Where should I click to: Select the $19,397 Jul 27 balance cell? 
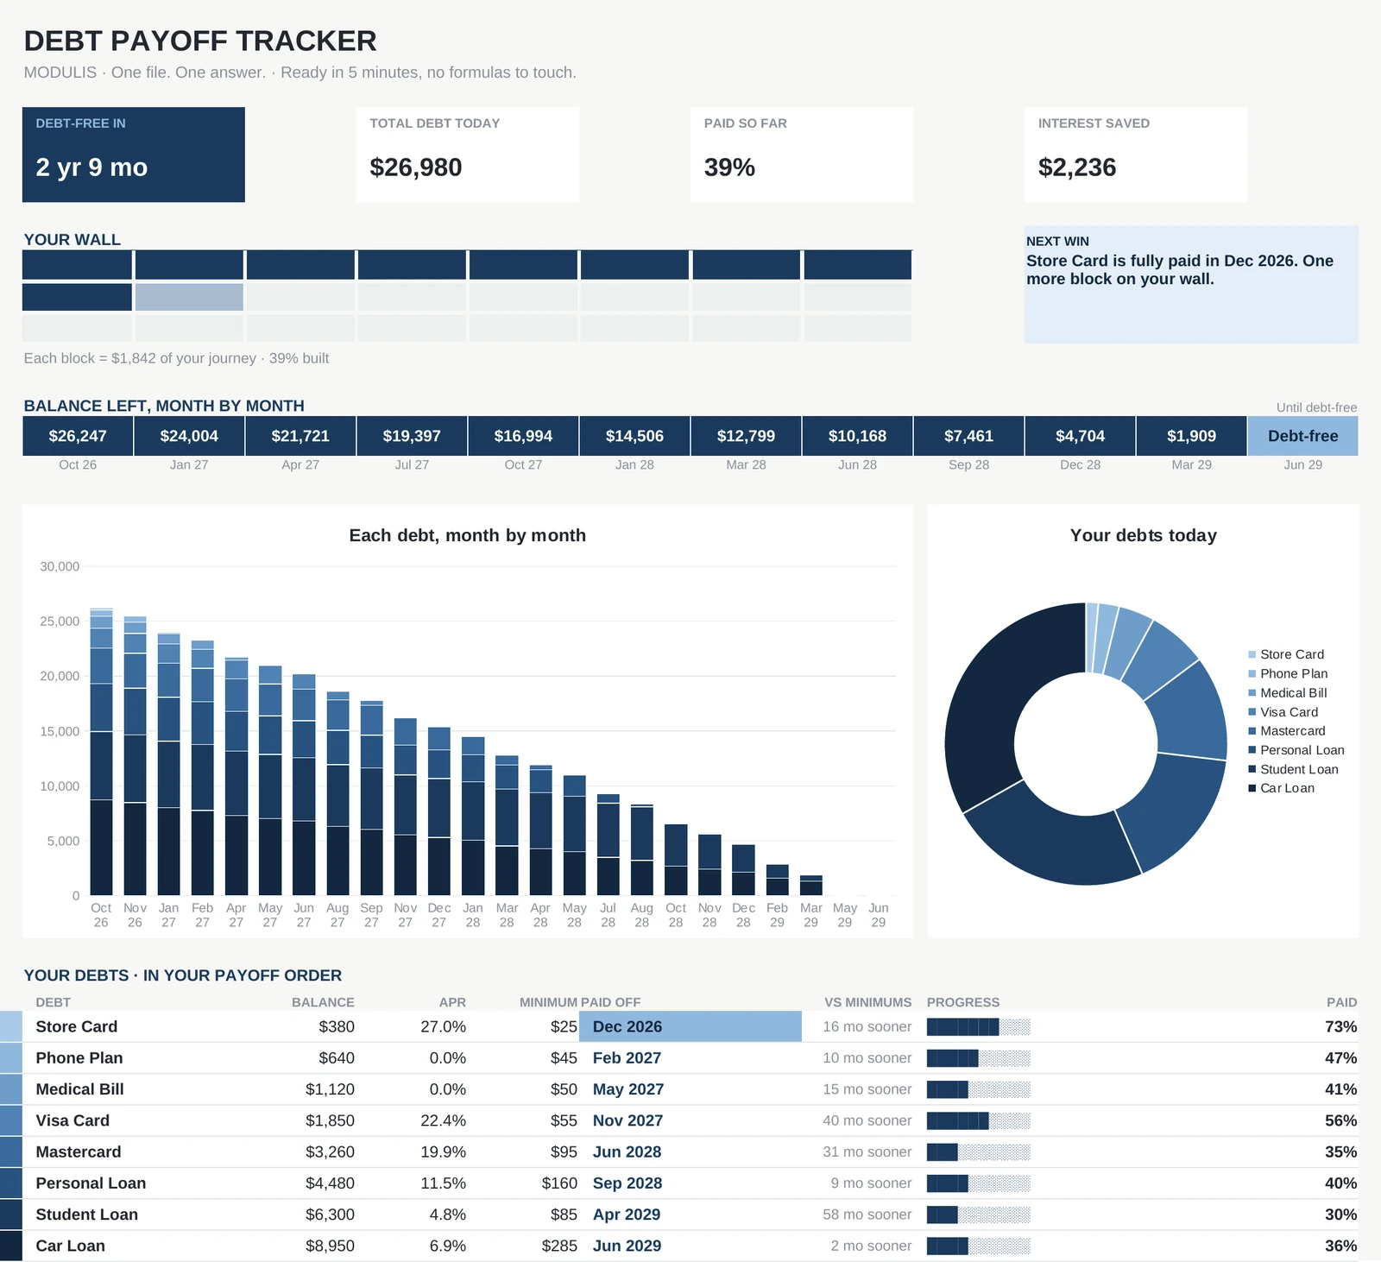coord(412,436)
